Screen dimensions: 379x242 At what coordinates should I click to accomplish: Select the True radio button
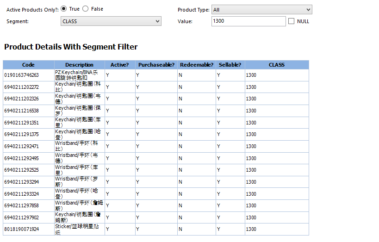pos(63,9)
